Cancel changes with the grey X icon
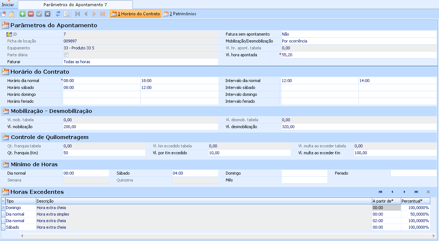The width and height of the screenshot is (439, 241). 48,14
